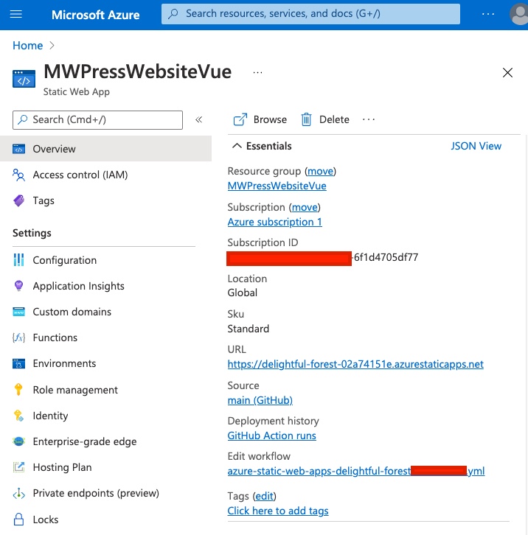Click the Subscription ID ending 6f1d4705df77
Viewport: 528px width, 535px height.
click(322, 258)
